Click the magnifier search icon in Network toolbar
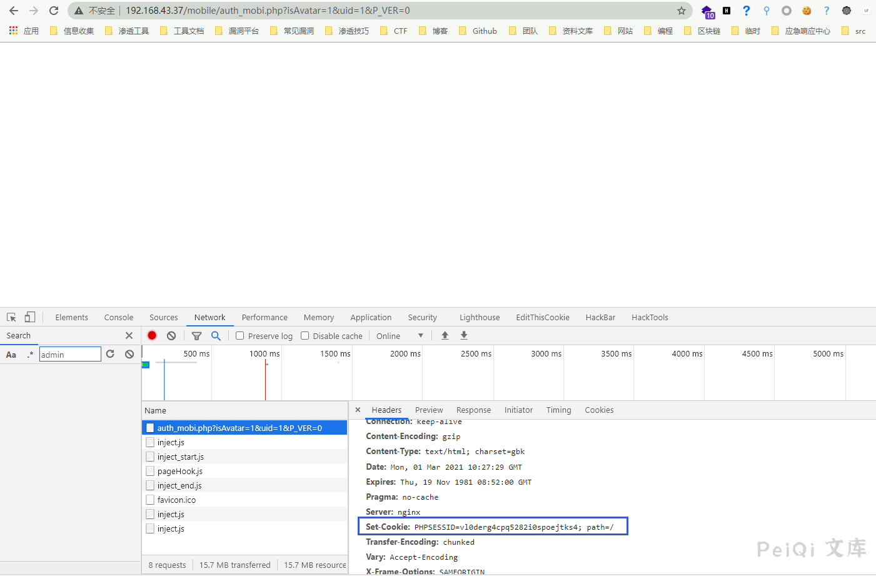The image size is (876, 576). 216,336
